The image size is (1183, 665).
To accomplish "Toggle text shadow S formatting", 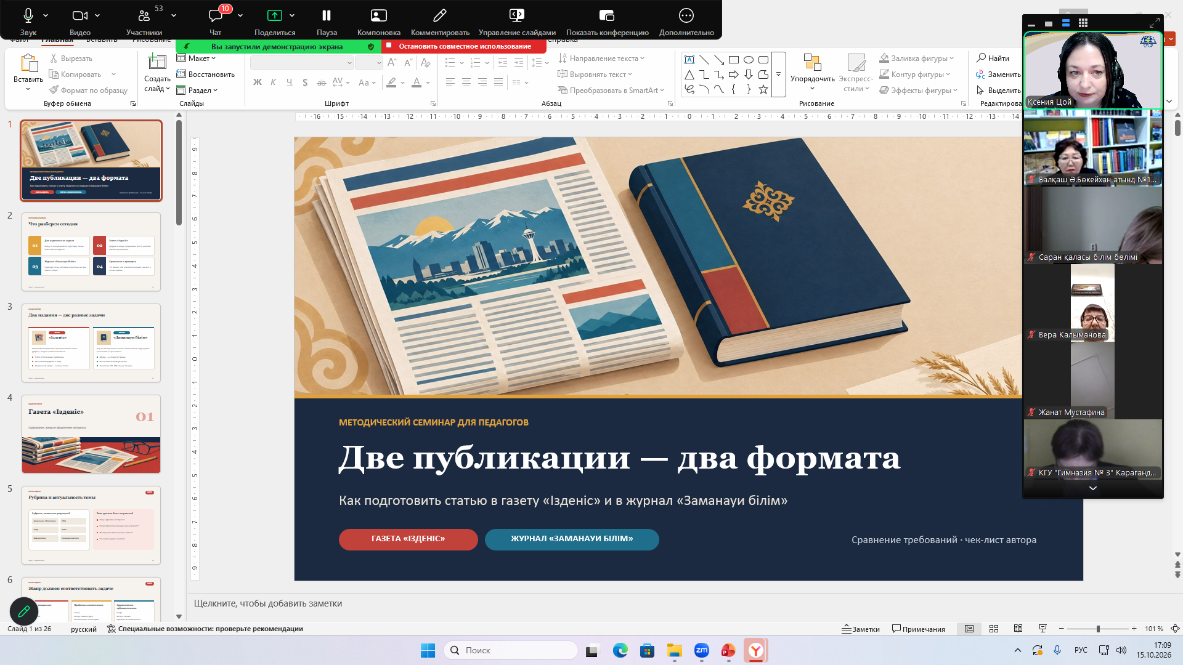I will [305, 82].
